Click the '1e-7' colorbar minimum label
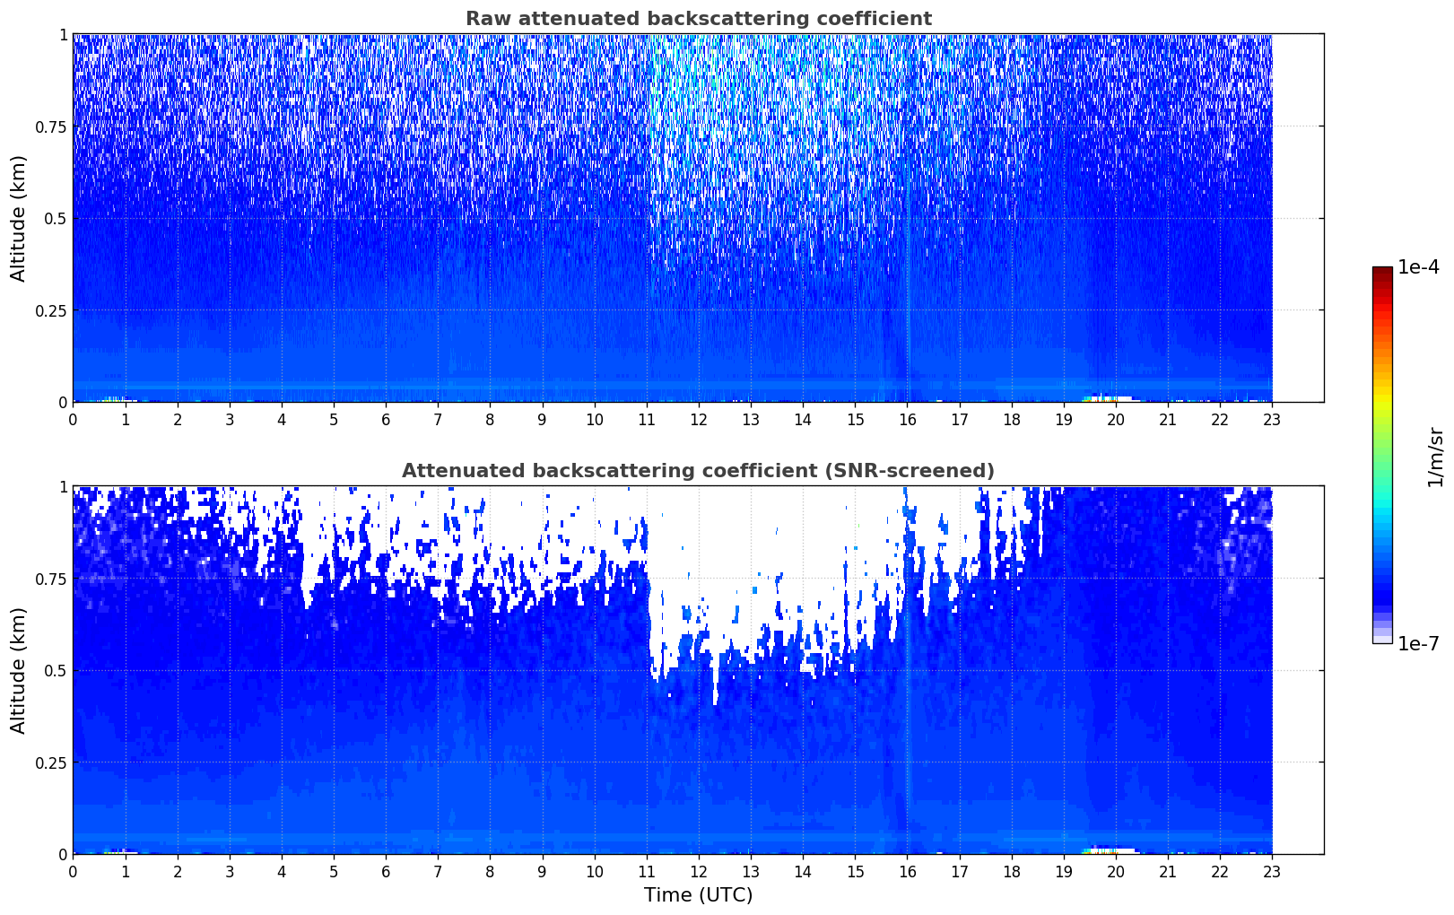 1418,644
